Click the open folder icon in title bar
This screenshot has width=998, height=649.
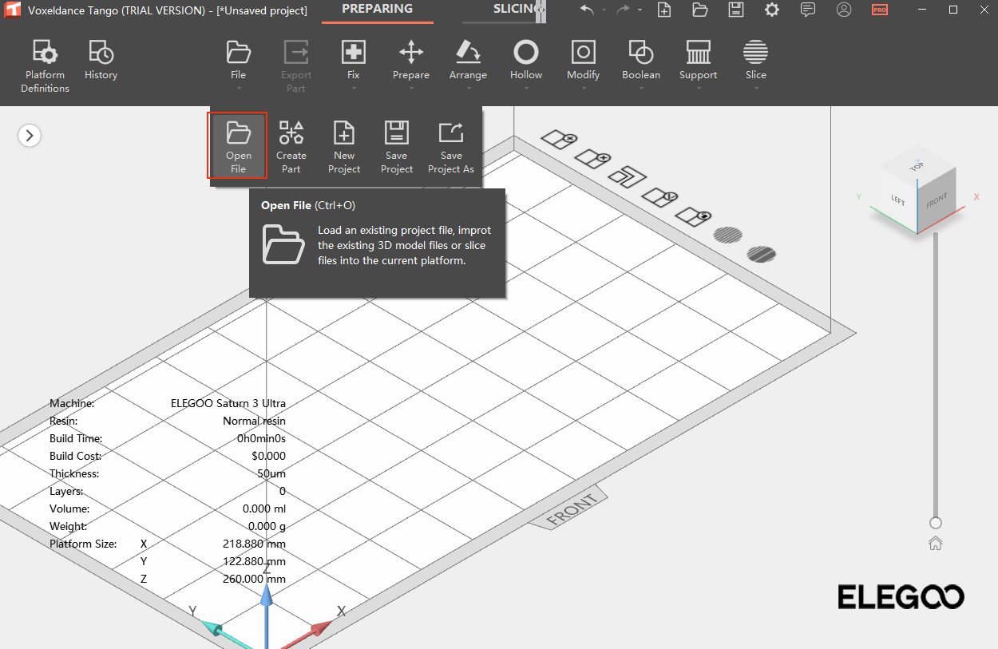click(700, 10)
